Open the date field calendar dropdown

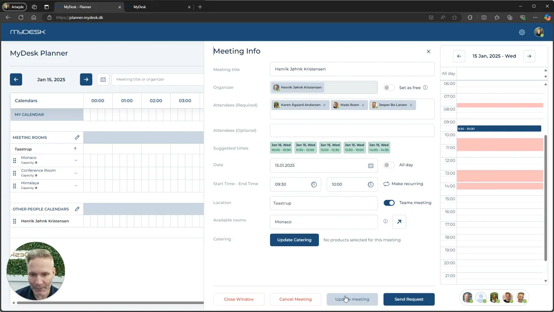coord(371,166)
